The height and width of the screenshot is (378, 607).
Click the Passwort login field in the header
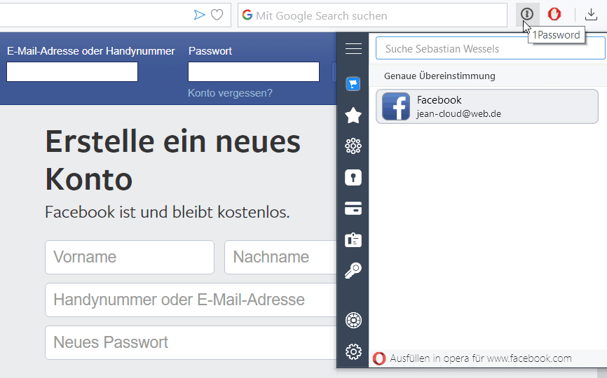(x=254, y=72)
